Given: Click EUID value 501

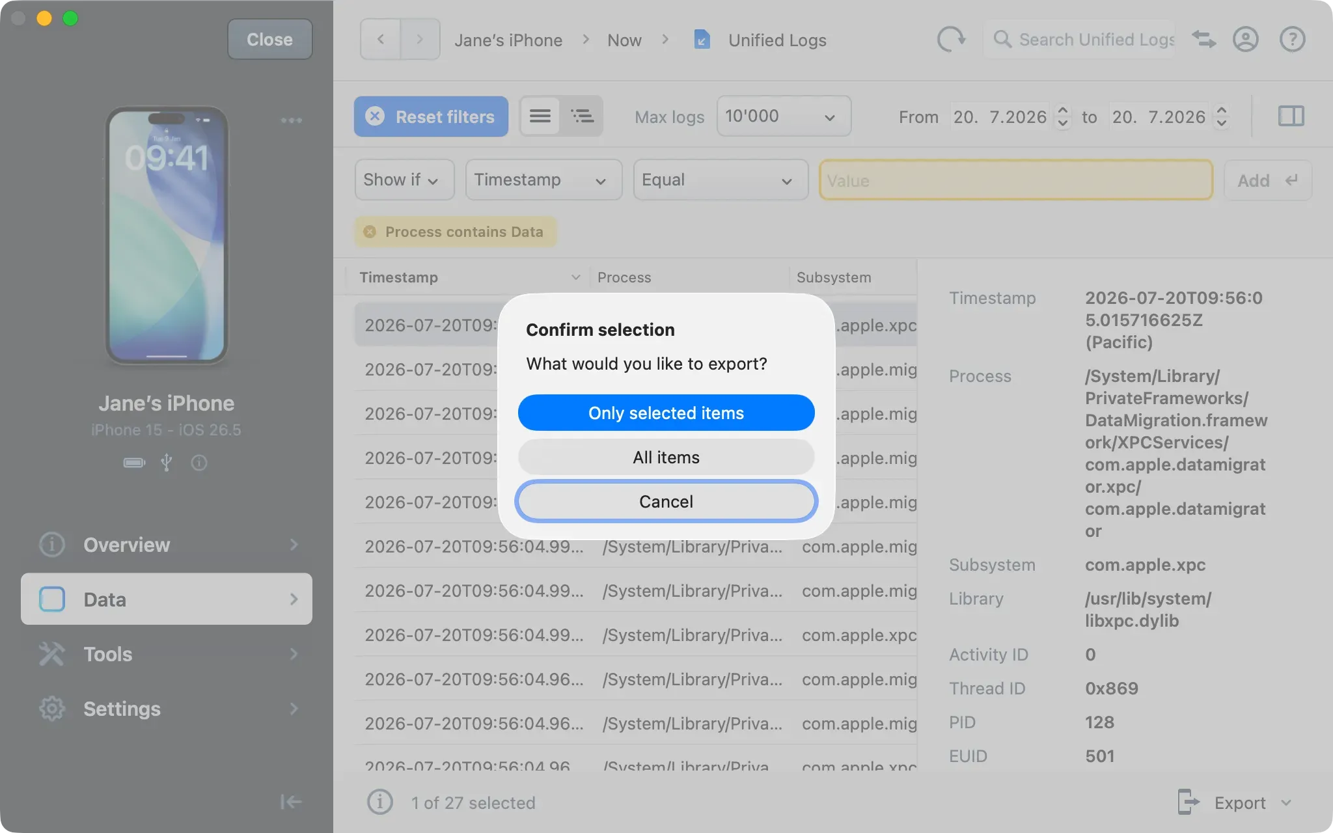Looking at the screenshot, I should click(x=1100, y=756).
